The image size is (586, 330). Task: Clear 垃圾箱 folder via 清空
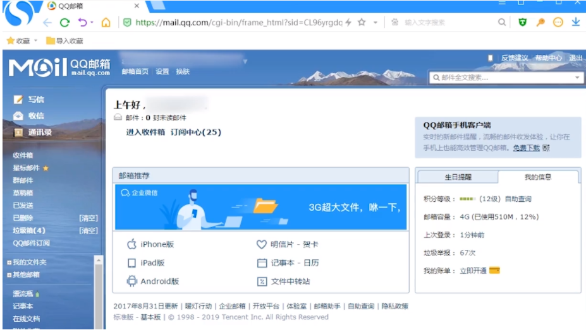tap(89, 230)
